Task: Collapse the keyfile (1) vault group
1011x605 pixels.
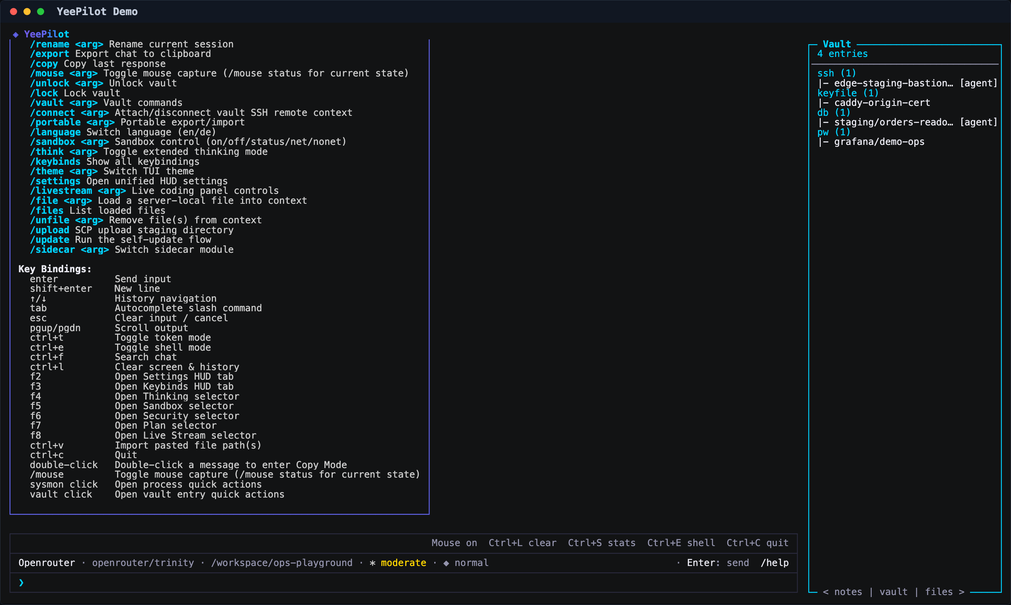Action: [x=848, y=93]
